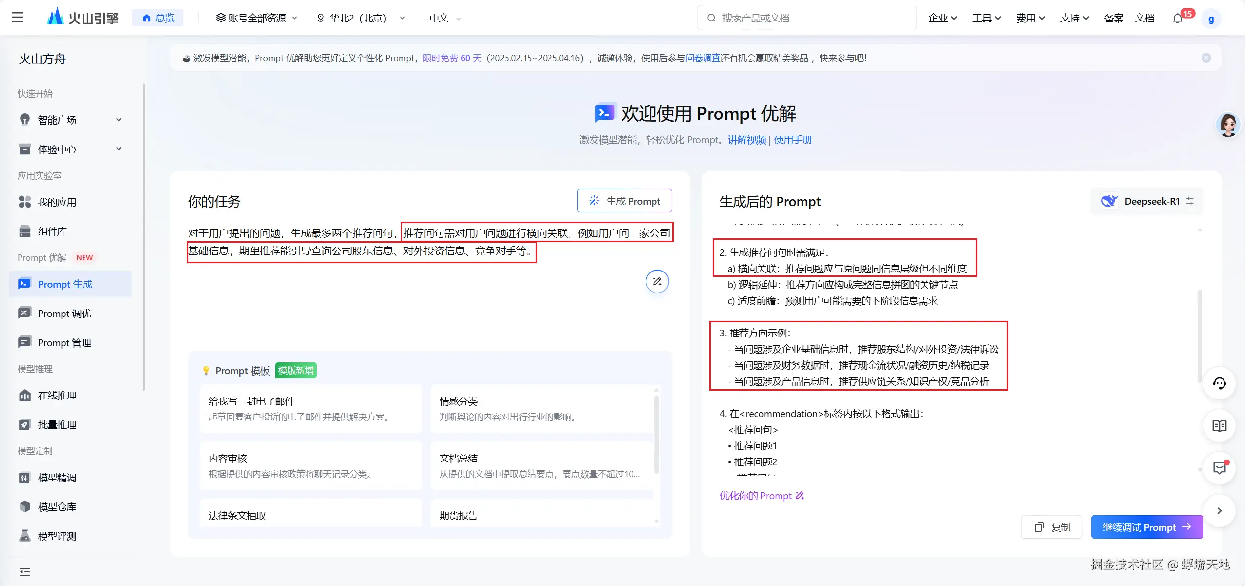The height and width of the screenshot is (586, 1245).
Task: Open the customer service headset icon
Action: click(x=1219, y=383)
